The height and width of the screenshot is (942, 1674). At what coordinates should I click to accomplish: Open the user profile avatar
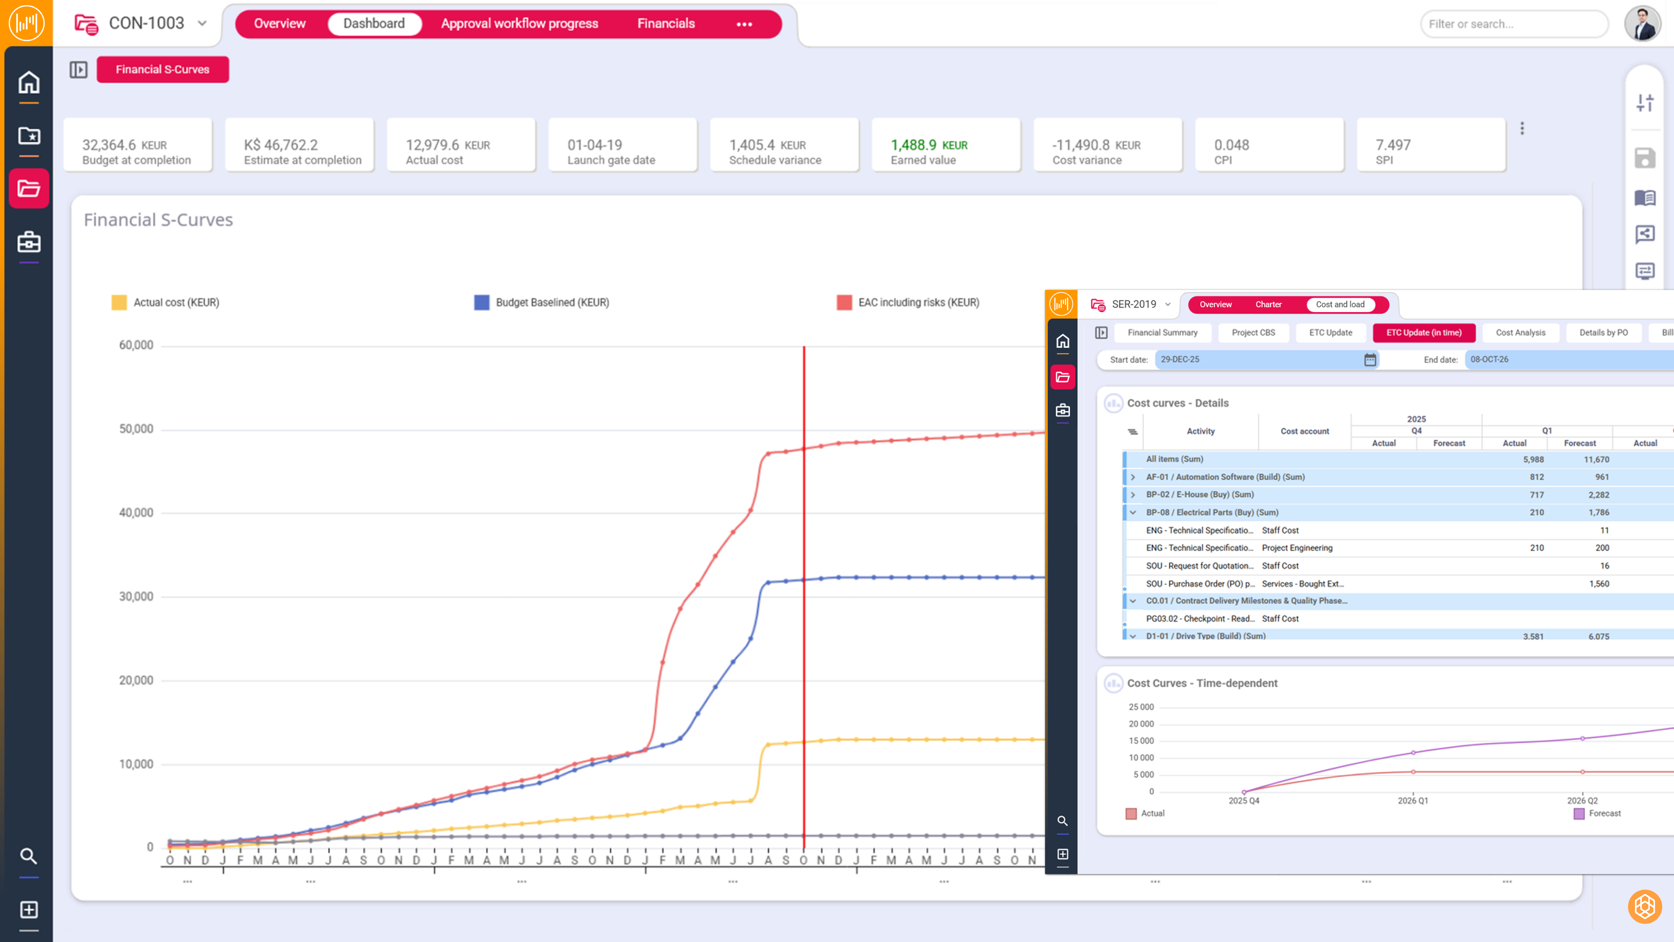(1643, 24)
